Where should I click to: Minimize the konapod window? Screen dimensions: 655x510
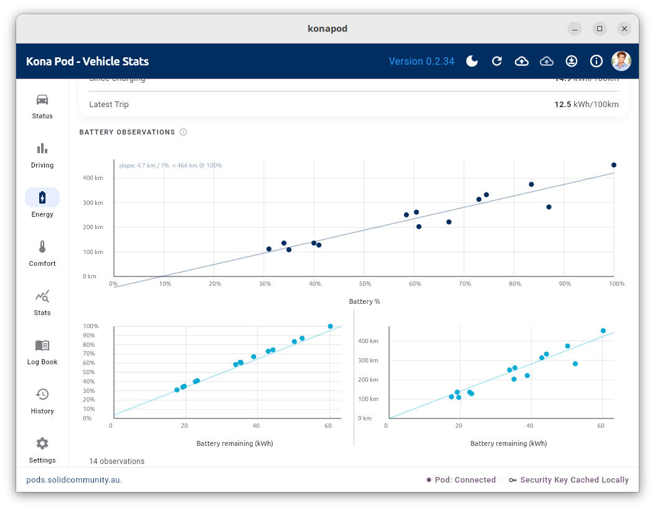pyautogui.click(x=575, y=29)
